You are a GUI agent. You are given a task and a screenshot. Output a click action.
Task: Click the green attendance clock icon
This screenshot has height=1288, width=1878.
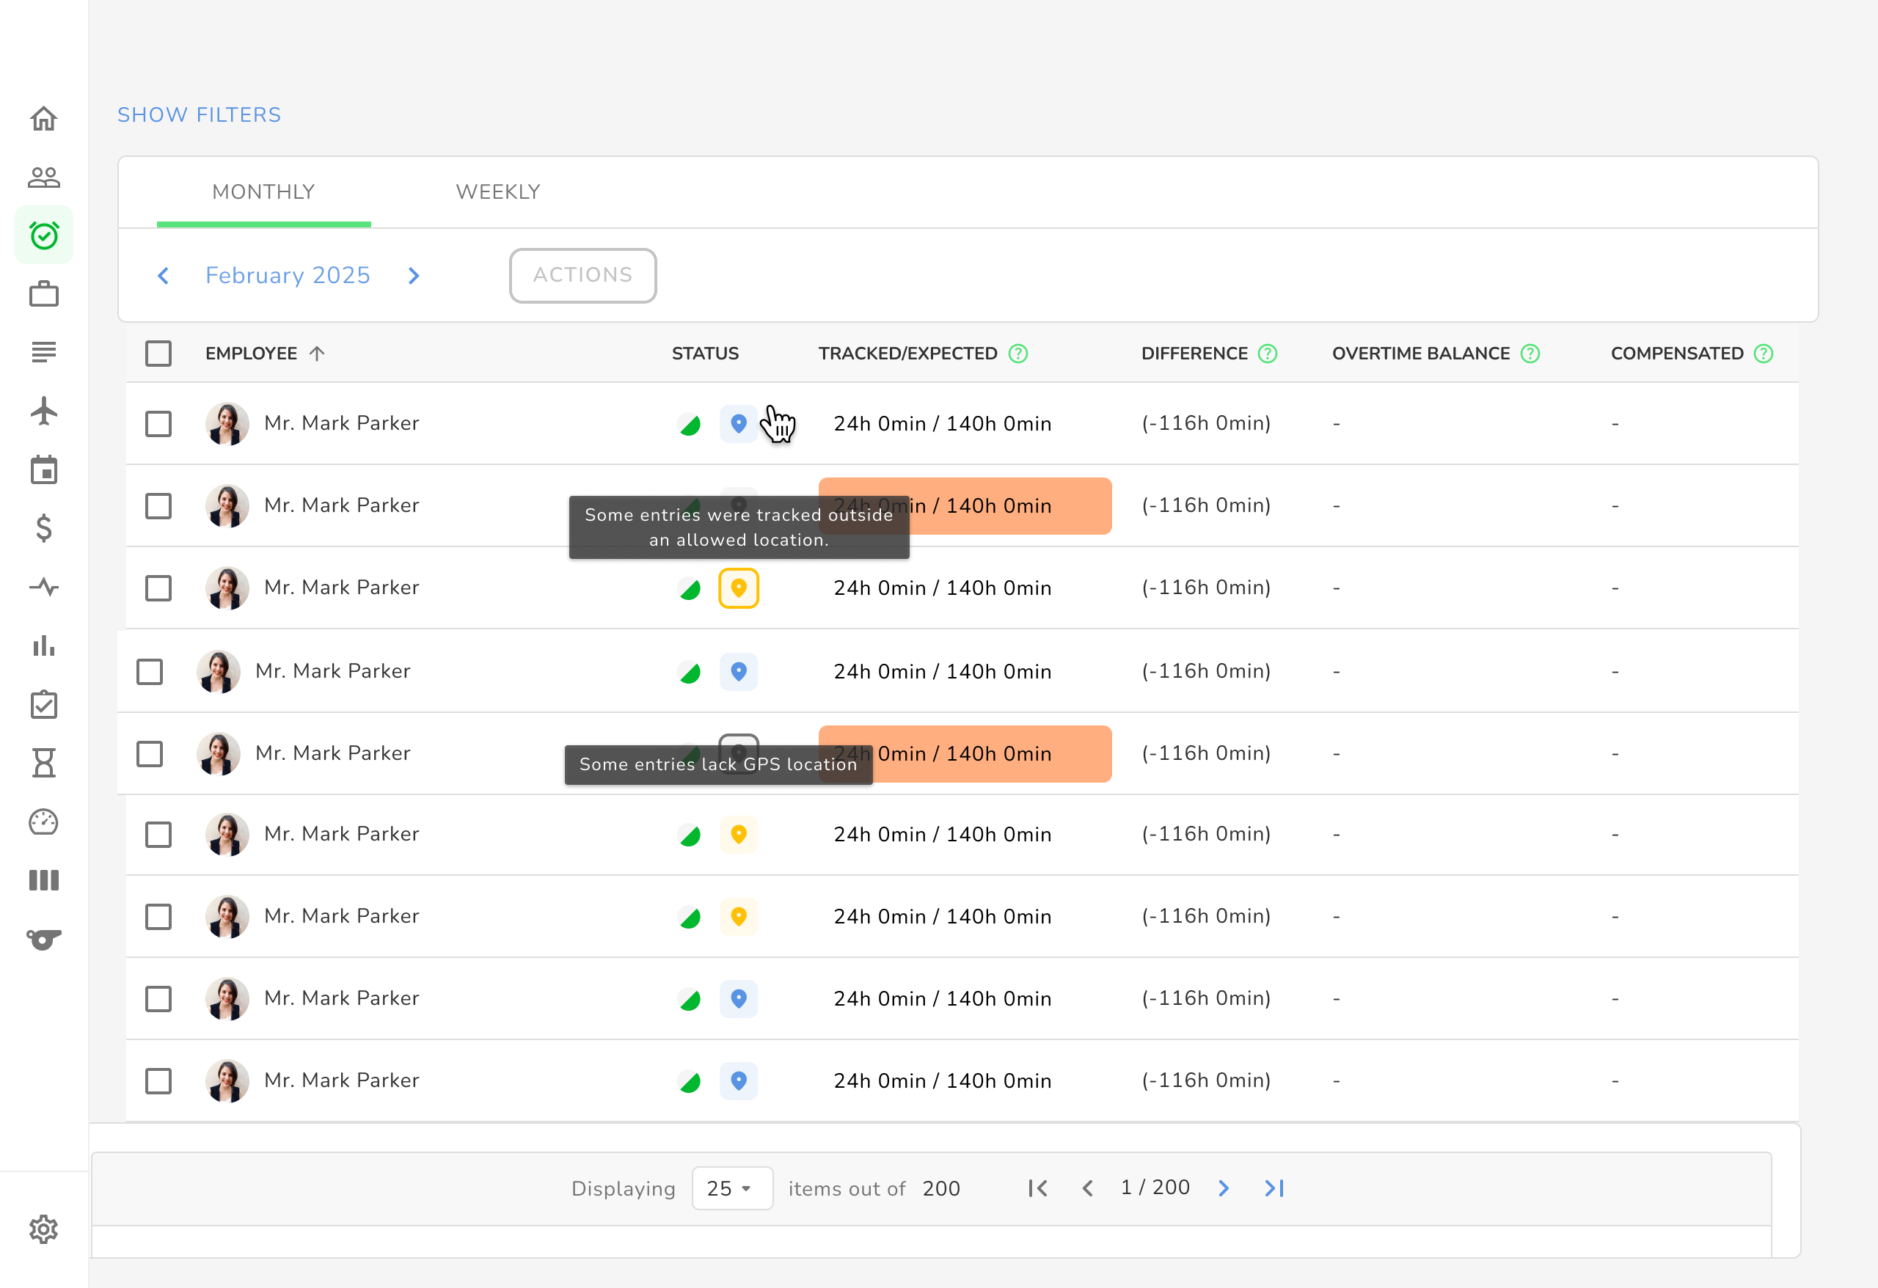click(x=43, y=235)
